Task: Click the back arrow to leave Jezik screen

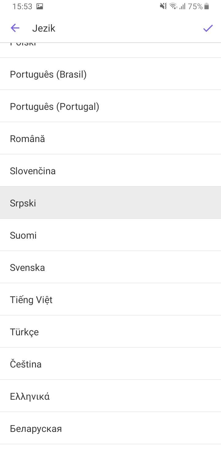Action: pyautogui.click(x=14, y=28)
